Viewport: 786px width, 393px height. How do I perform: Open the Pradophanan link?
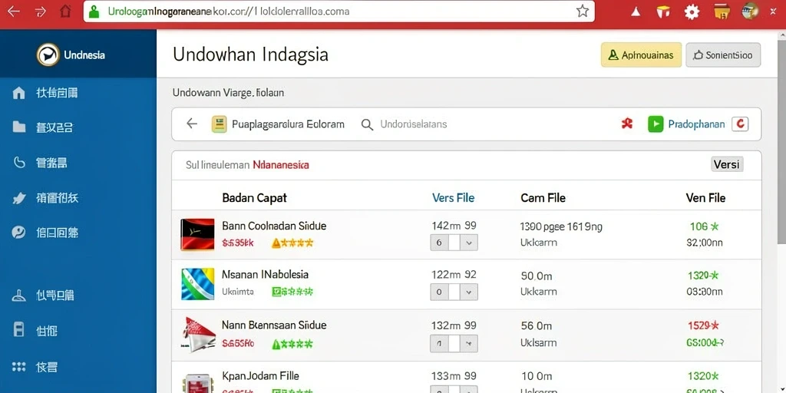(x=696, y=124)
